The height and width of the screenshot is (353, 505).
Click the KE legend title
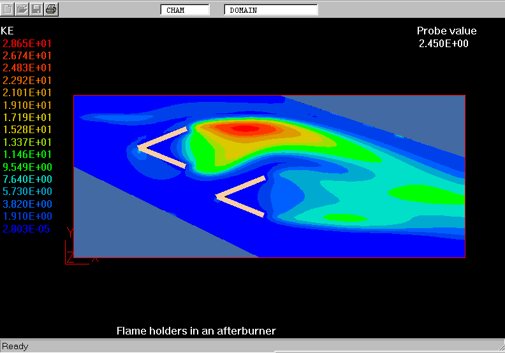click(8, 31)
